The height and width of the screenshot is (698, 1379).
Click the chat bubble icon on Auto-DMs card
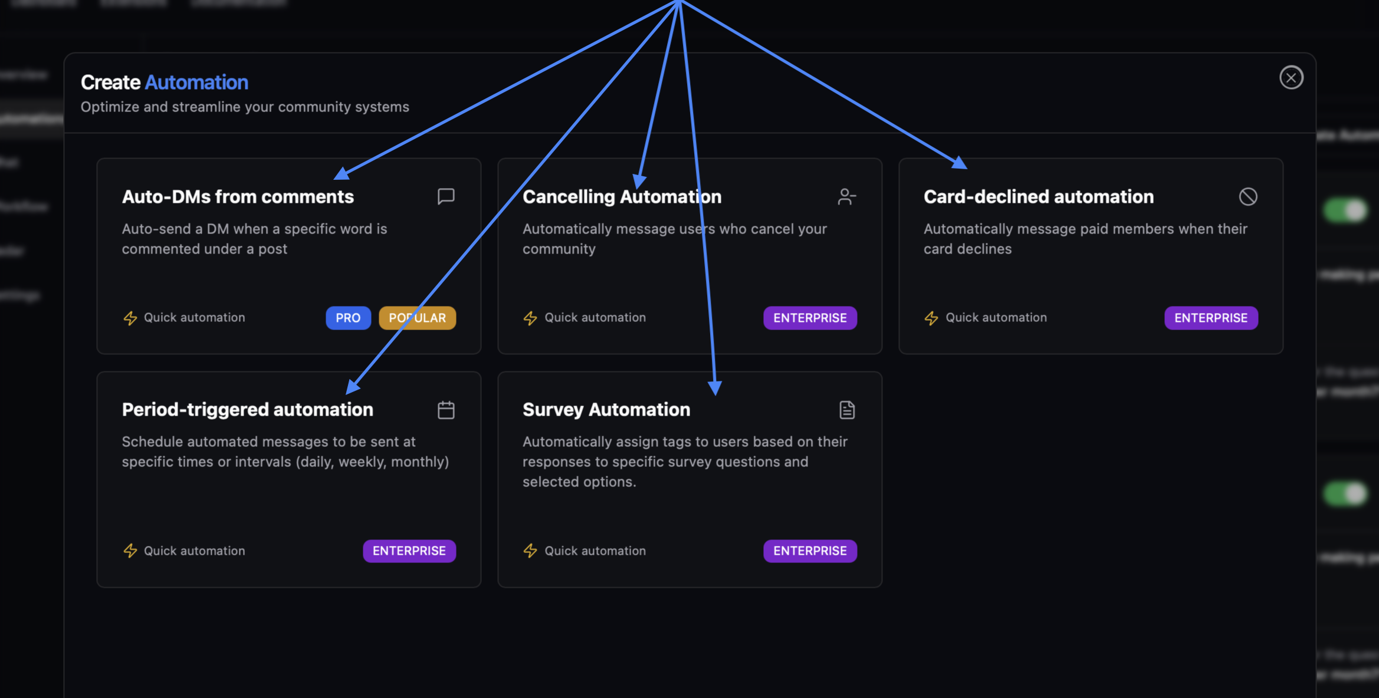coord(445,196)
